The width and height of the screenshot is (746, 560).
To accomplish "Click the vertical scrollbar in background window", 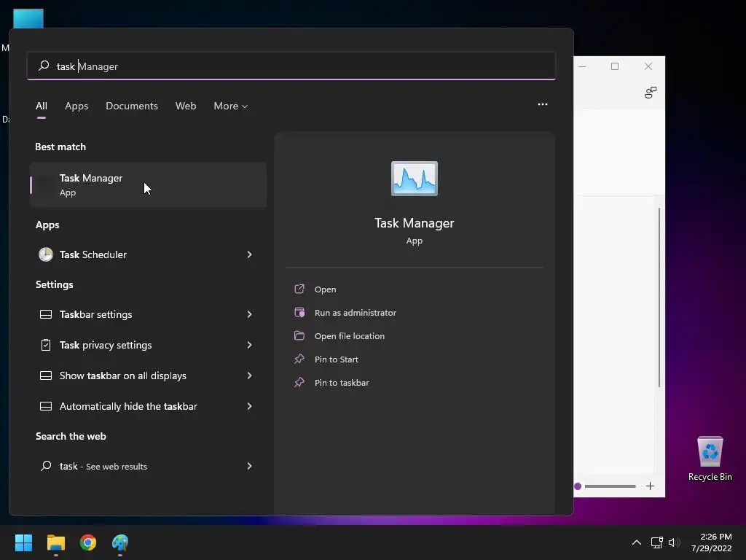I will (x=659, y=297).
